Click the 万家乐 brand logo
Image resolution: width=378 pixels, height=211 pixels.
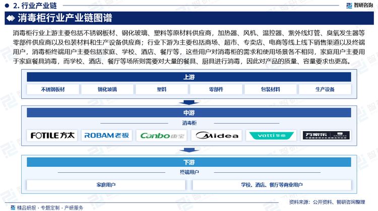[x=326, y=136]
